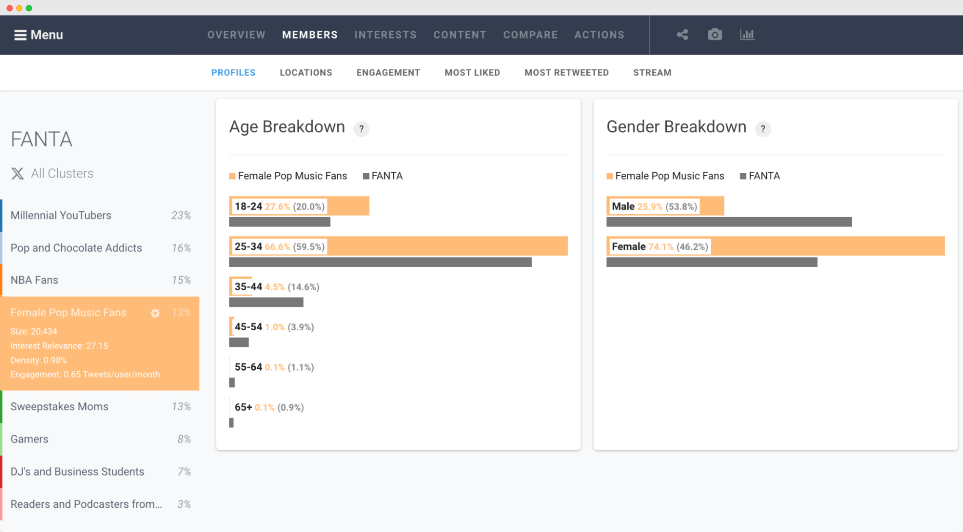The width and height of the screenshot is (963, 532).
Task: Select the Millennial YouTubers cluster
Action: click(x=100, y=215)
